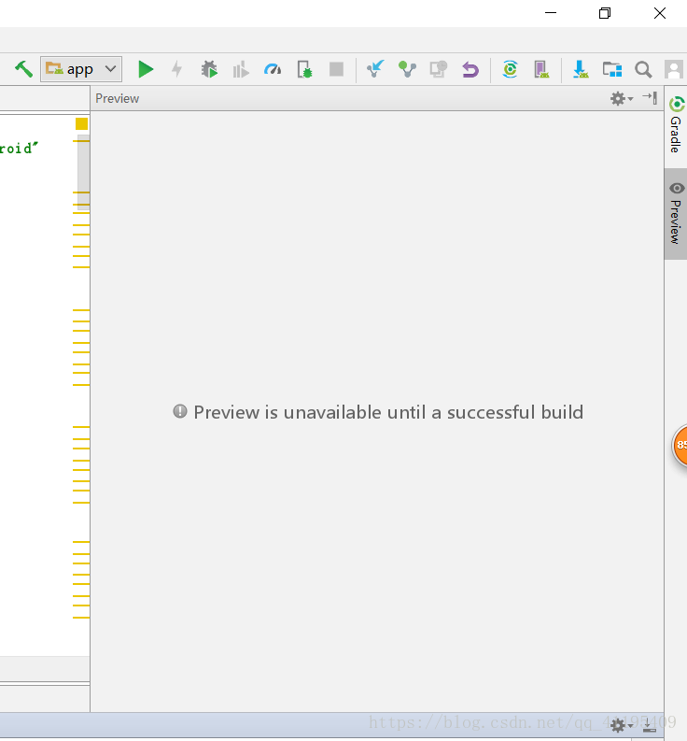Click the warning icon beside the preview message
This screenshot has width=687, height=741.
(x=180, y=411)
